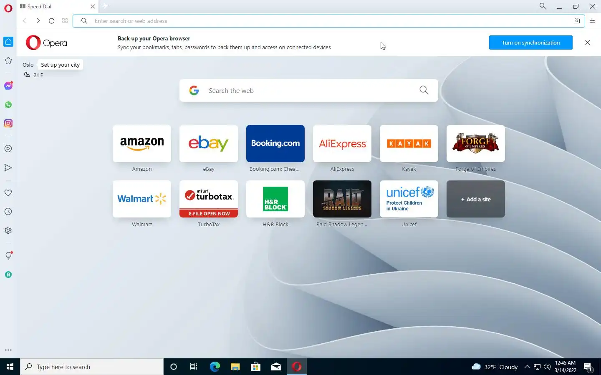Open the Player icon in sidebar
The width and height of the screenshot is (601, 375).
tap(8, 149)
